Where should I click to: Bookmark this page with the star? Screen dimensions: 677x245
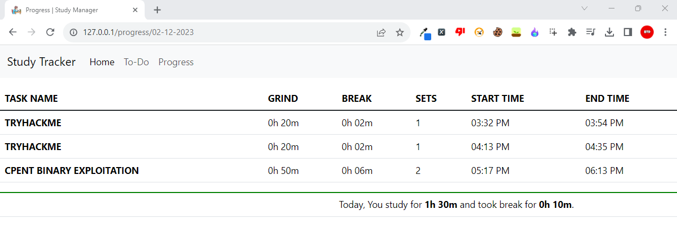[400, 32]
